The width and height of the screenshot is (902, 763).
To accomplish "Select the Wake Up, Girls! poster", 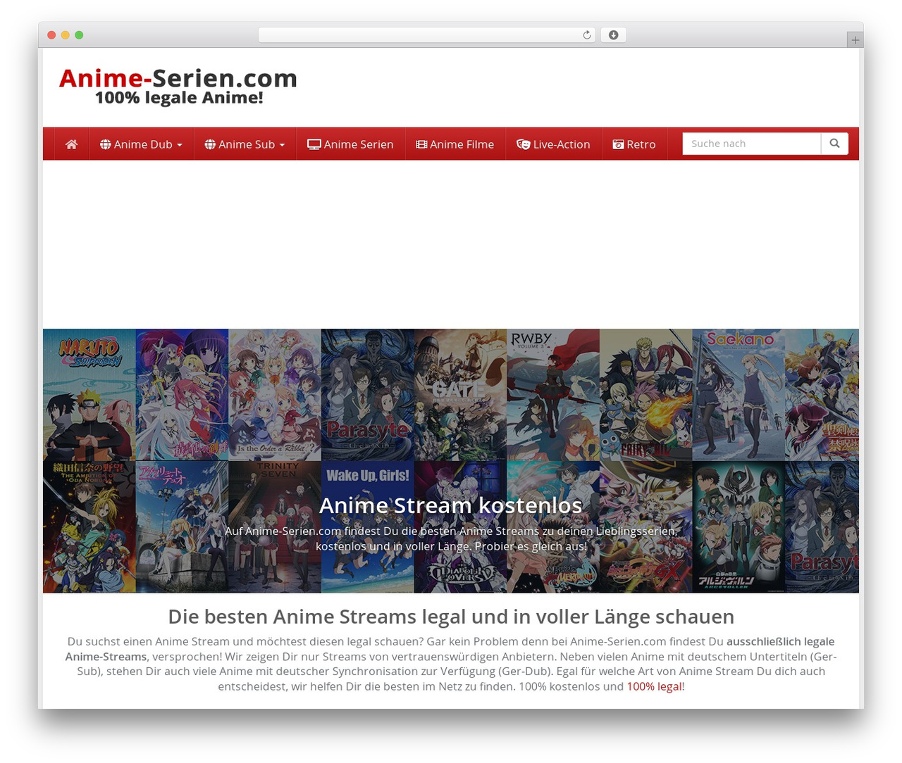I will click(x=367, y=526).
